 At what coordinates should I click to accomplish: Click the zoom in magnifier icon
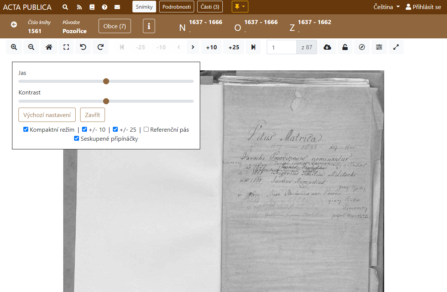(14, 47)
